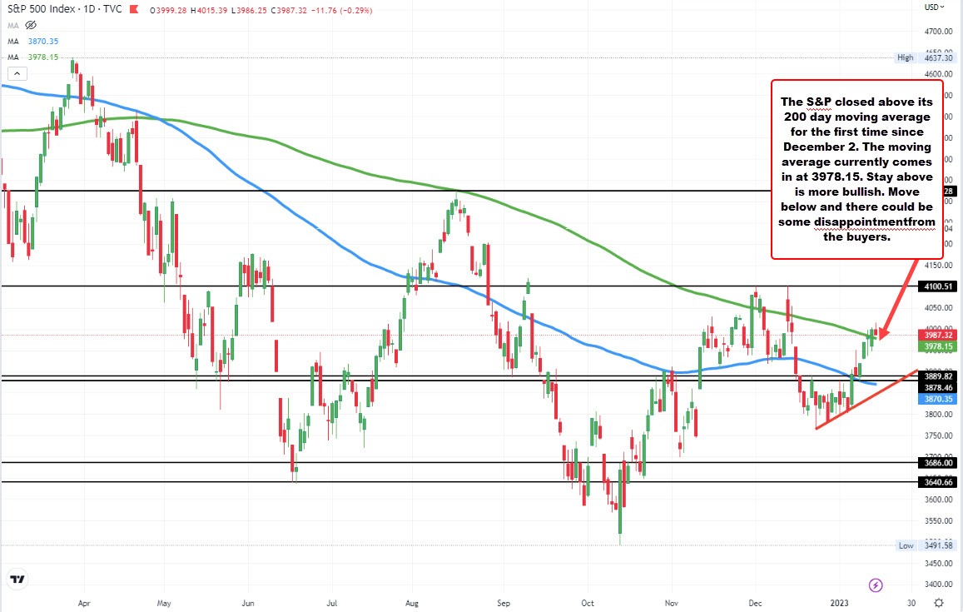Click the red 3987.32 last price label
Image resolution: width=963 pixels, height=612 pixels.
pos(938,335)
